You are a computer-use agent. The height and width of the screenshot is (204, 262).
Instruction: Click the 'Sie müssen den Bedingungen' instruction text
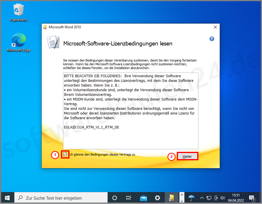130,64
